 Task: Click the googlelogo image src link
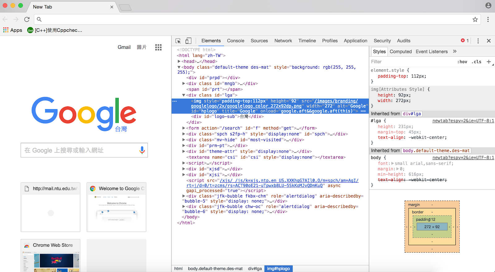point(274,104)
